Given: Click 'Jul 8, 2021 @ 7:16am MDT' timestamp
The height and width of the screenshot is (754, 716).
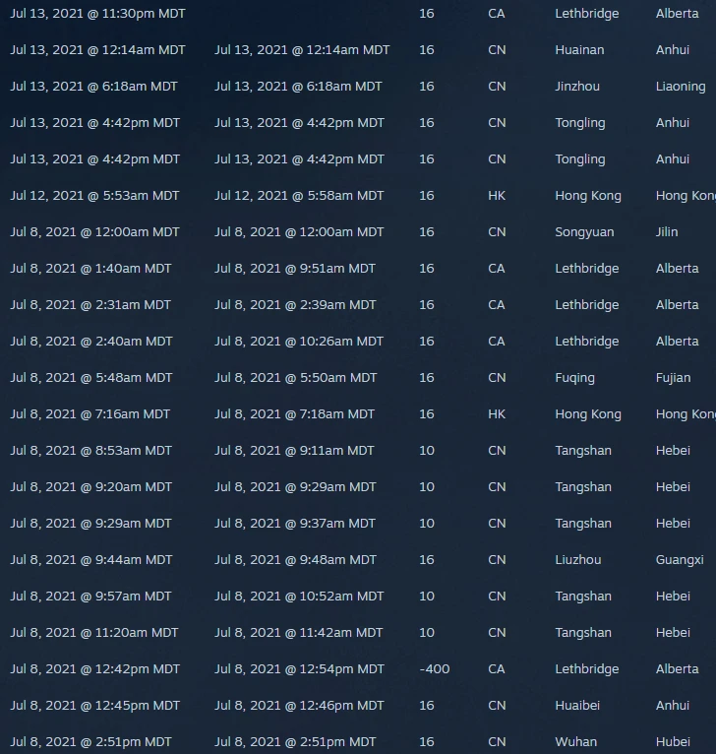Looking at the screenshot, I should point(89,414).
